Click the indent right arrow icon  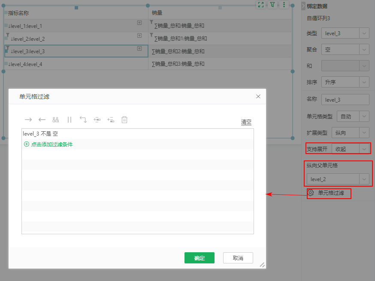(x=28, y=120)
